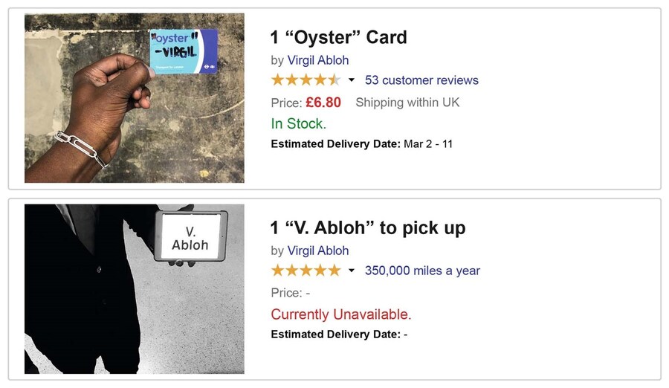Open the '1 "Oyster" Card' title

tap(338, 37)
